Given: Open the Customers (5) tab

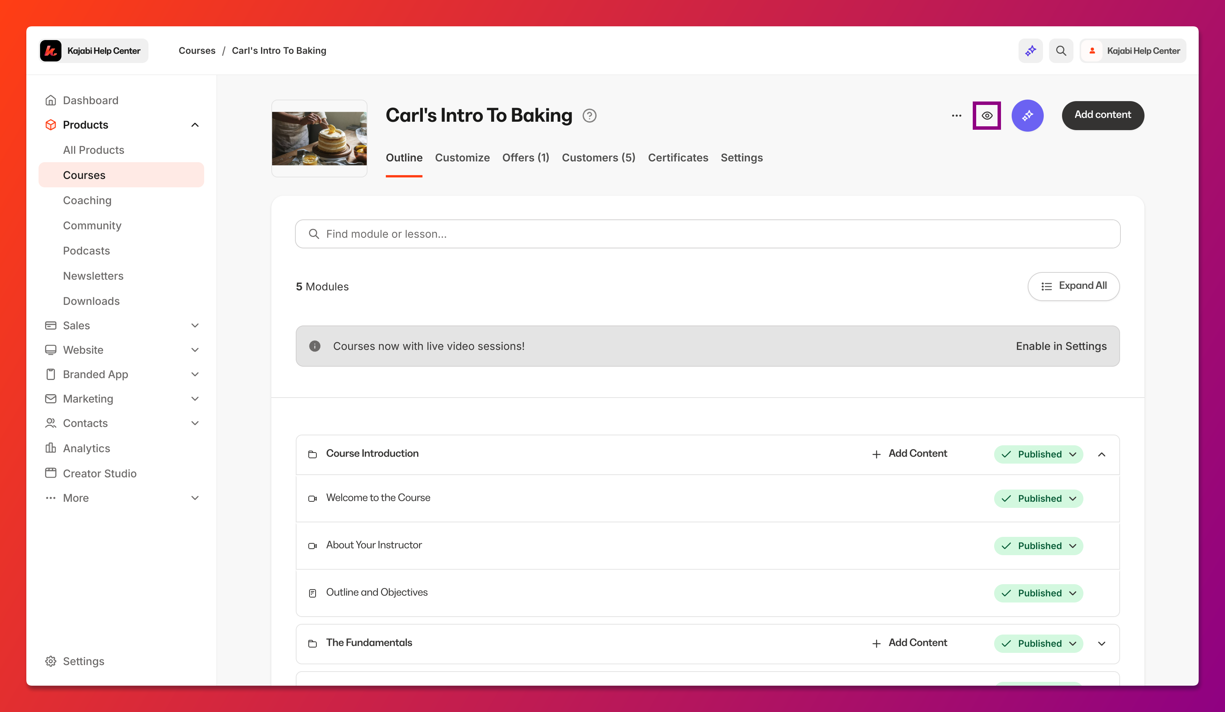Looking at the screenshot, I should pyautogui.click(x=598, y=158).
